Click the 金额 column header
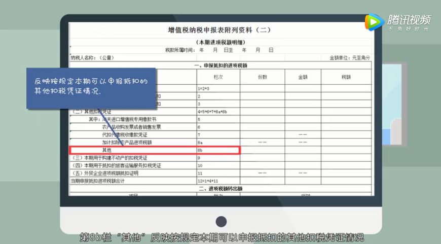Viewport: 441px width, 244px height. coord(303,77)
